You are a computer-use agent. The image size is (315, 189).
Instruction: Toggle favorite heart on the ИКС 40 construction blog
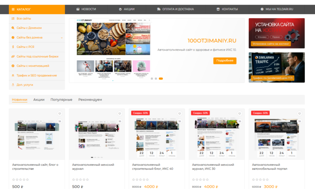[179, 114]
